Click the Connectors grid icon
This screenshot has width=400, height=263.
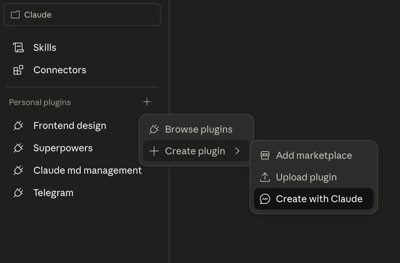(x=18, y=70)
